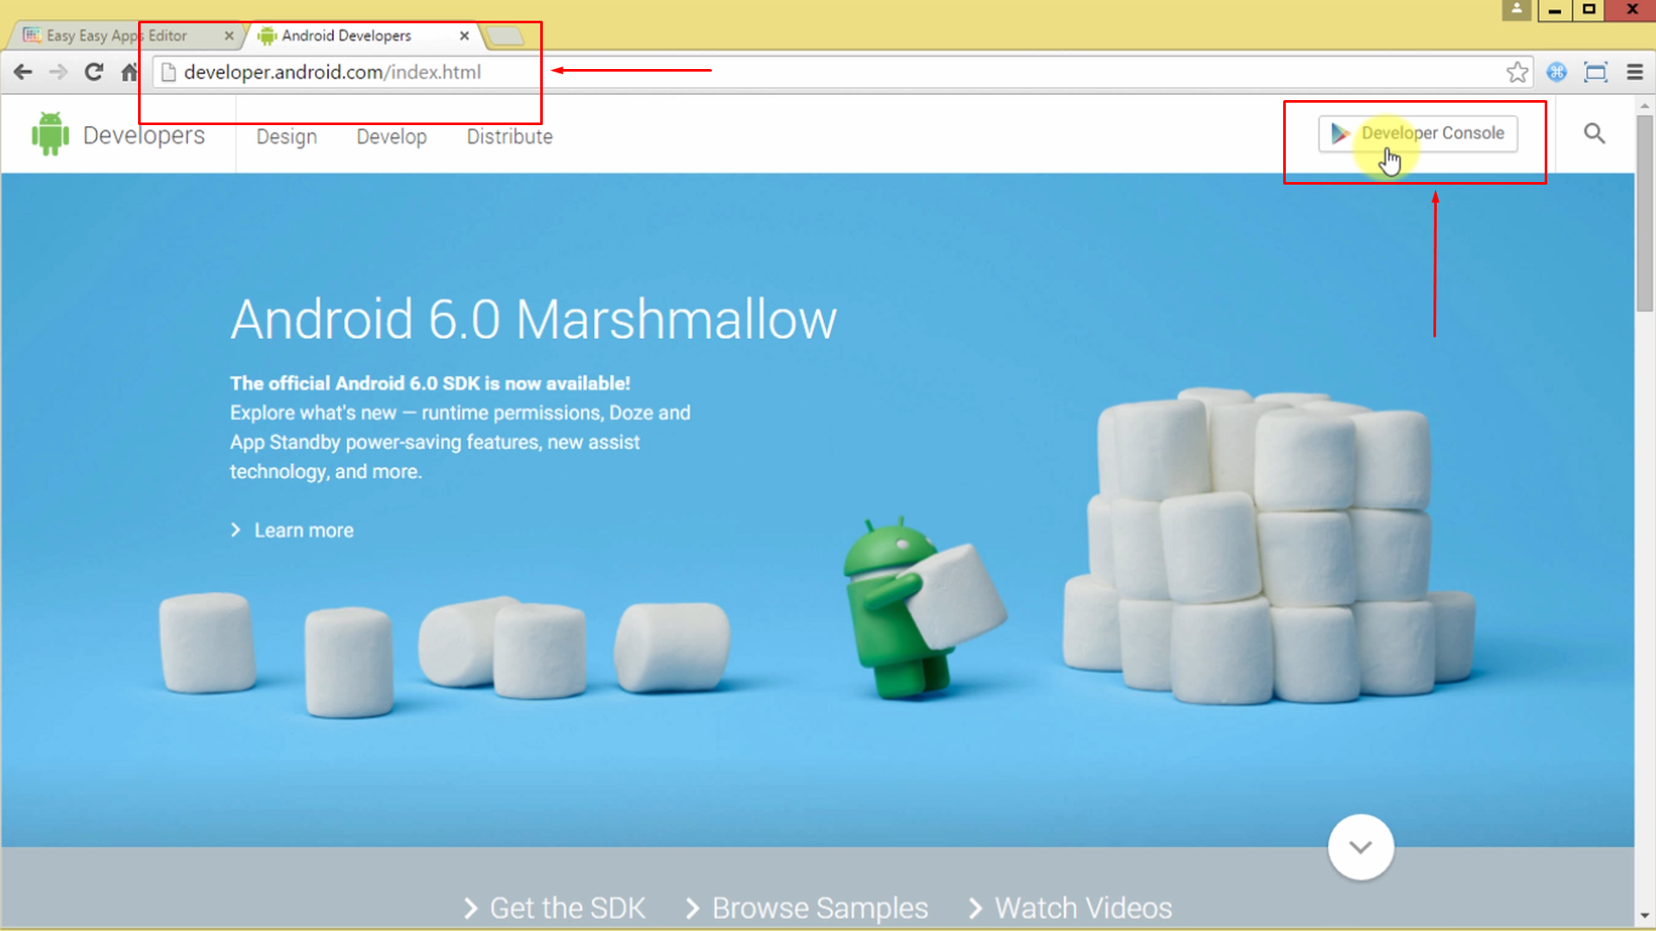
Task: Open the Developer Console button
Action: (1418, 134)
